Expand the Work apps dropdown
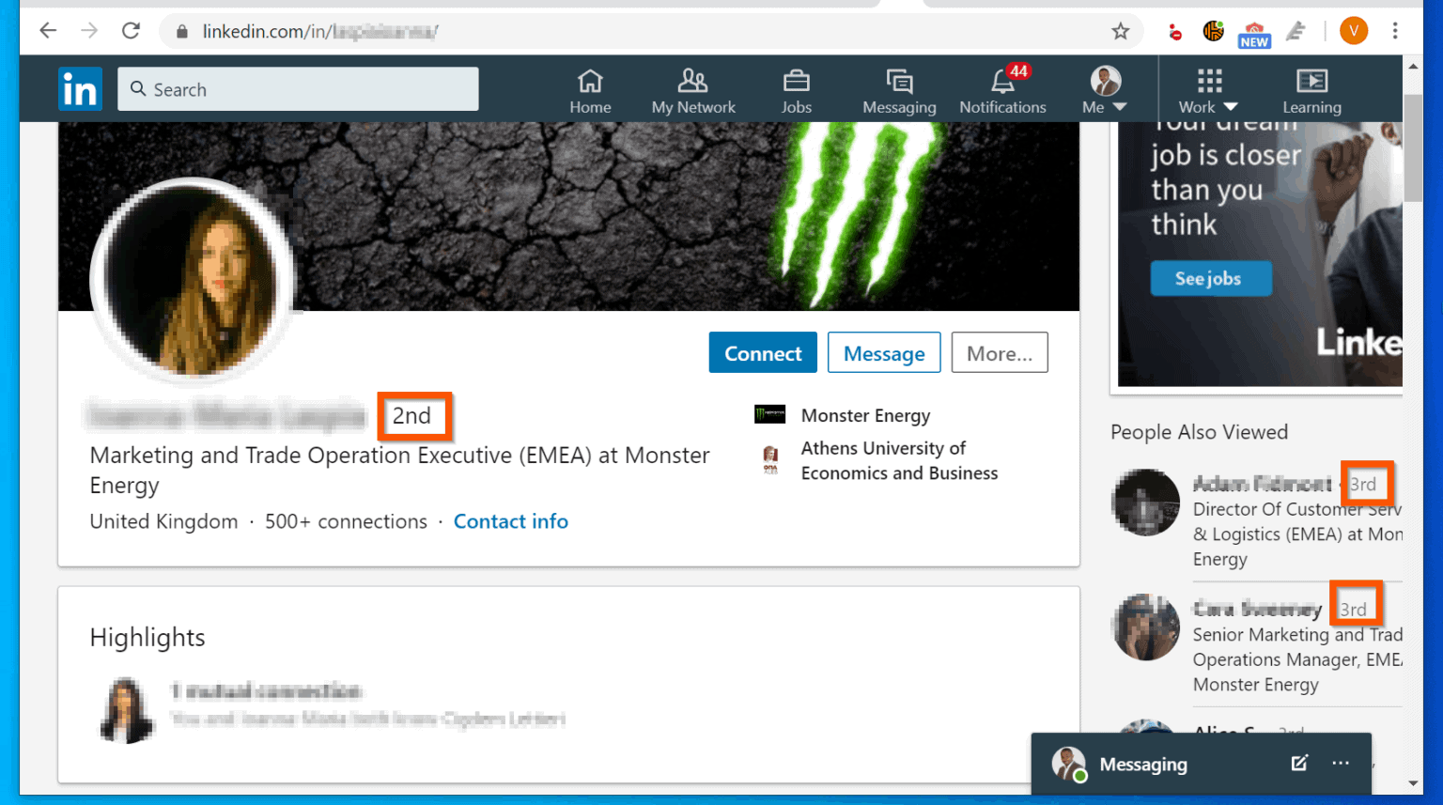The height and width of the screenshot is (805, 1443). (1209, 91)
